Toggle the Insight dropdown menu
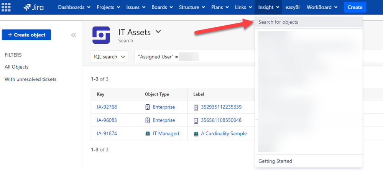This screenshot has height=171, width=383. click(x=268, y=7)
